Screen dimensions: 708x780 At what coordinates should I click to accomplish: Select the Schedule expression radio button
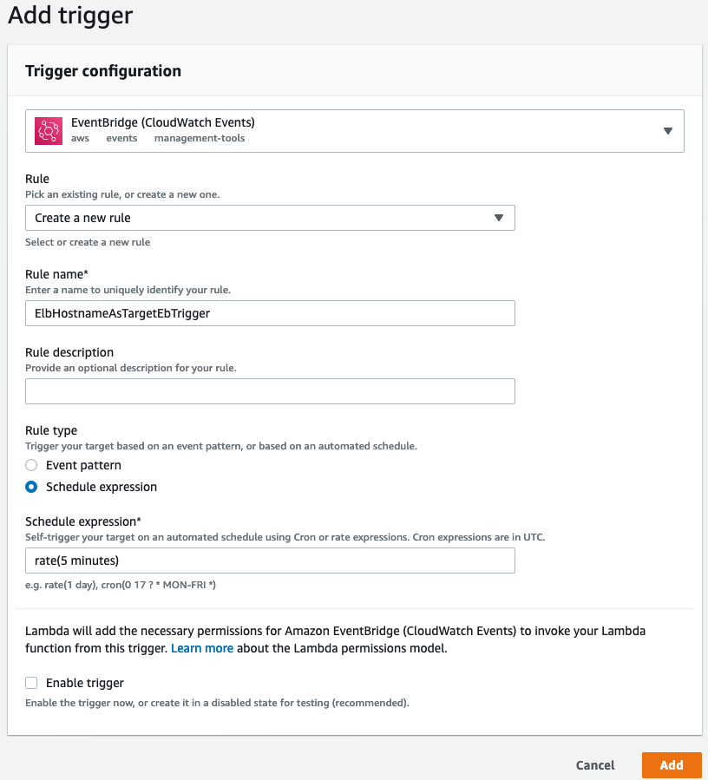click(x=31, y=487)
